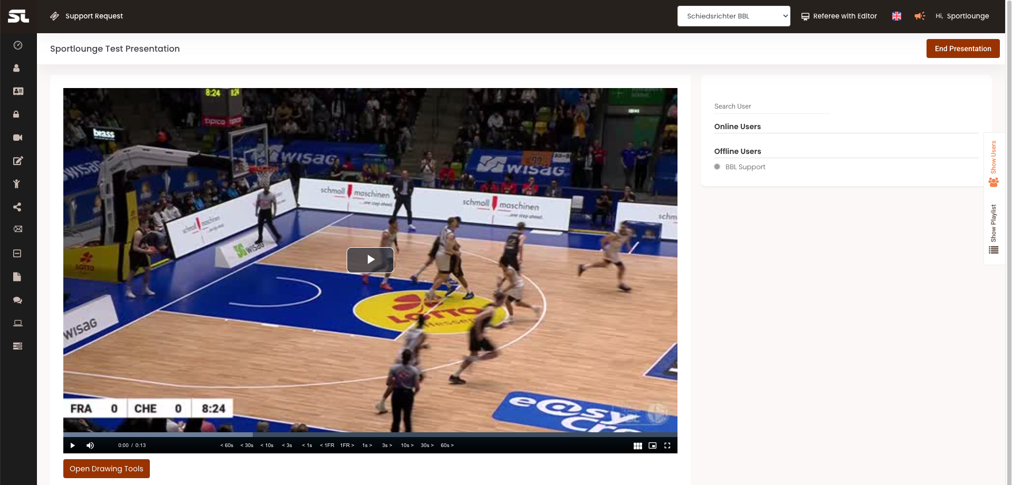The image size is (1012, 485).
Task: Skip back 1 second with '< 1s'
Action: [x=307, y=446]
